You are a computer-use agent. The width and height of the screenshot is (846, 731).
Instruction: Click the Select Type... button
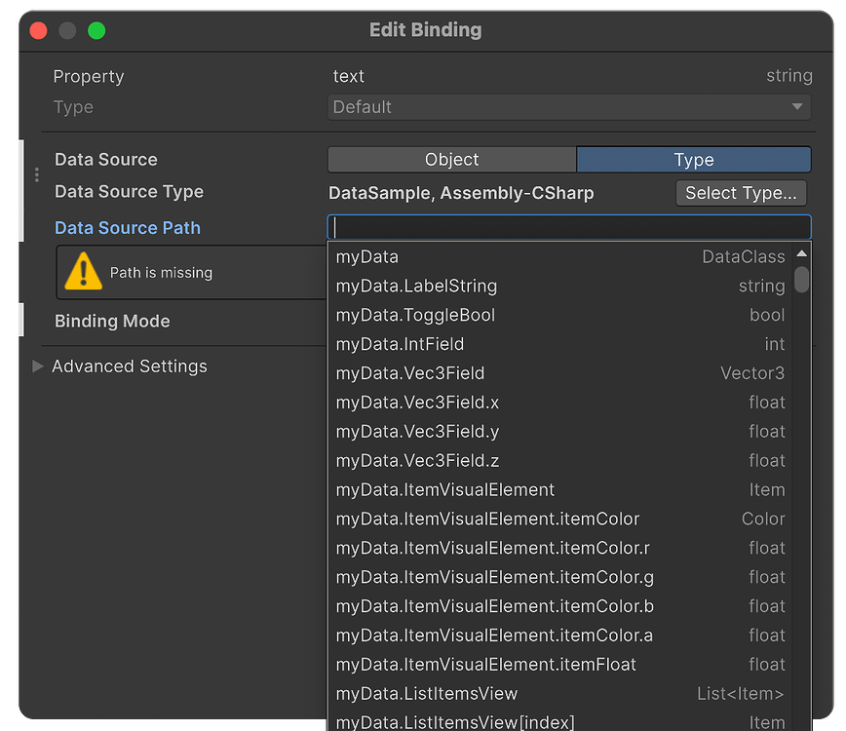[741, 193]
